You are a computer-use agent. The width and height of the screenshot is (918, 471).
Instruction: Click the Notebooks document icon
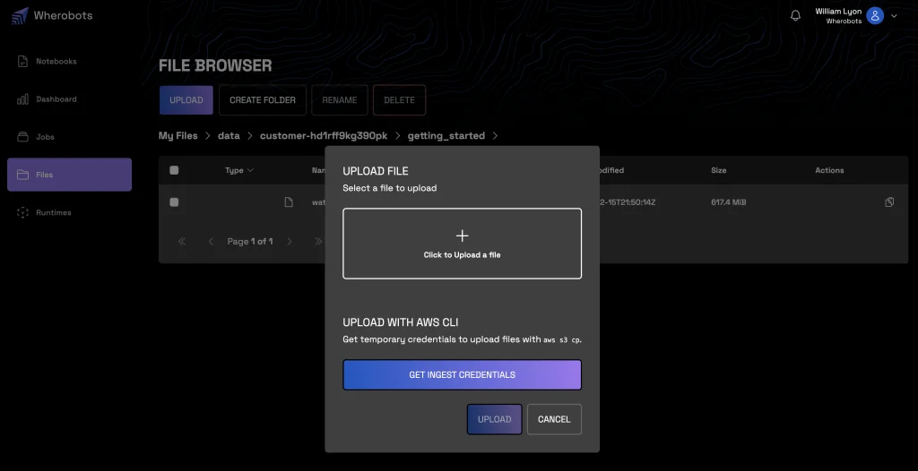coord(22,62)
